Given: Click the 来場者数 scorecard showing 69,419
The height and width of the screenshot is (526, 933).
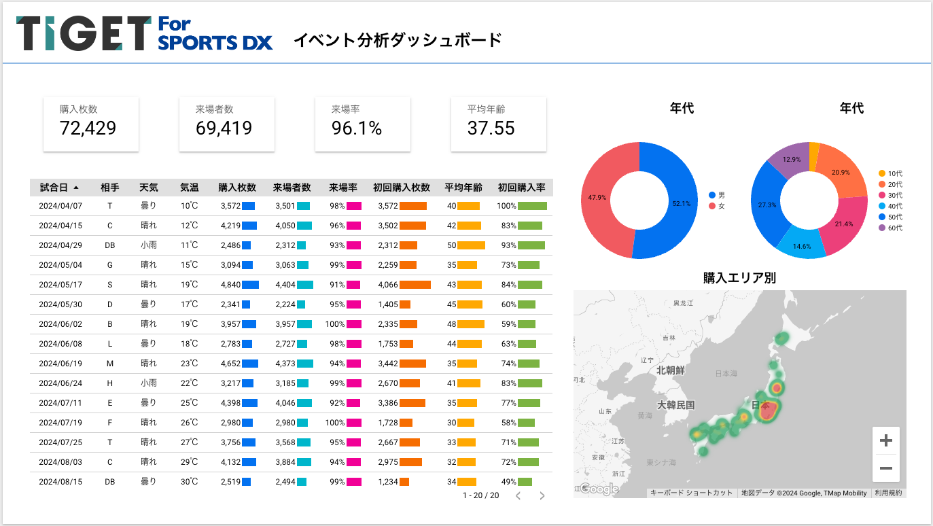Looking at the screenshot, I should 227,124.
